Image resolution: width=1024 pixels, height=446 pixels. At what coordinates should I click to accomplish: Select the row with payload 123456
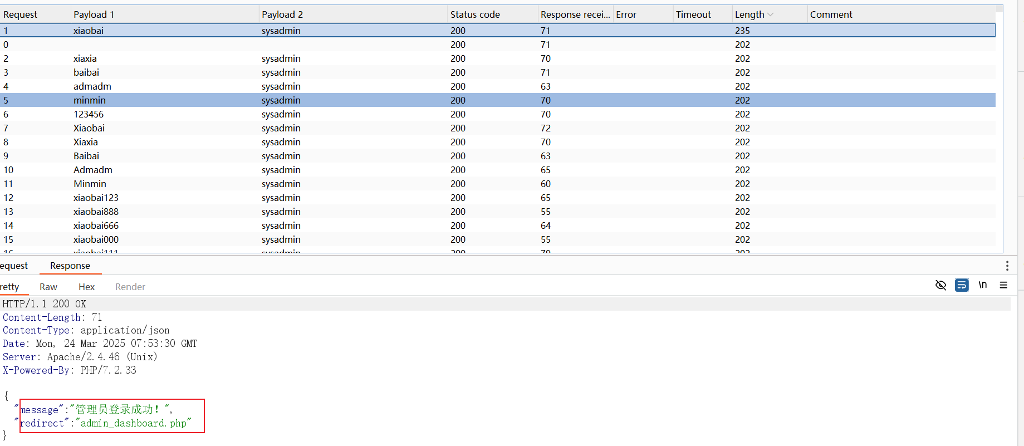[x=89, y=114]
